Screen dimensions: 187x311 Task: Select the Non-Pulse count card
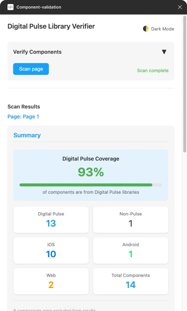131,220
